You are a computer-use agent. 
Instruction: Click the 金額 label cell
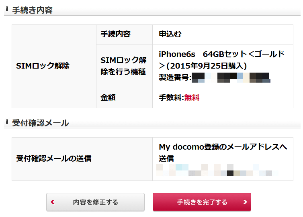[x=124, y=98]
